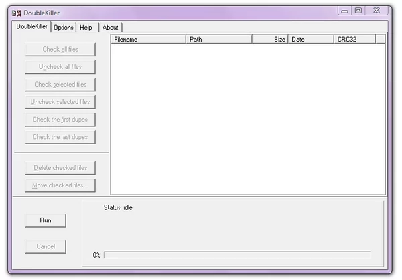Click Uncheck selected files button
Viewport: 402px width, 280px height.
tap(60, 102)
